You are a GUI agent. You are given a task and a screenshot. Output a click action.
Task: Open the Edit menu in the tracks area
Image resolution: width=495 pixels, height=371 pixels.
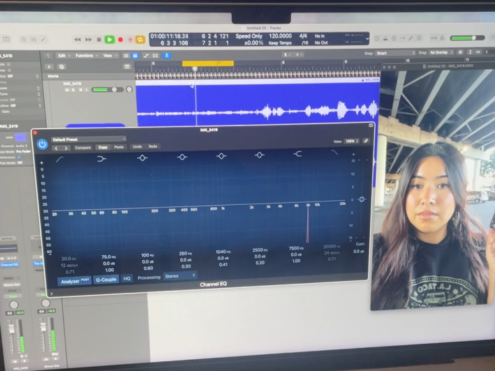tap(64, 55)
